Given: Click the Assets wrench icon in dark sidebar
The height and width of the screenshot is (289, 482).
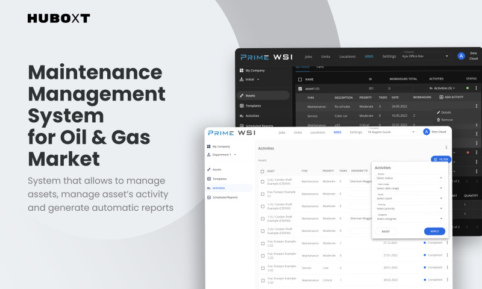Looking at the screenshot, I should coord(242,96).
